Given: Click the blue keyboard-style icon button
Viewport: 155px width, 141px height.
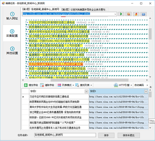Looking at the screenshot, I should pos(143,14).
